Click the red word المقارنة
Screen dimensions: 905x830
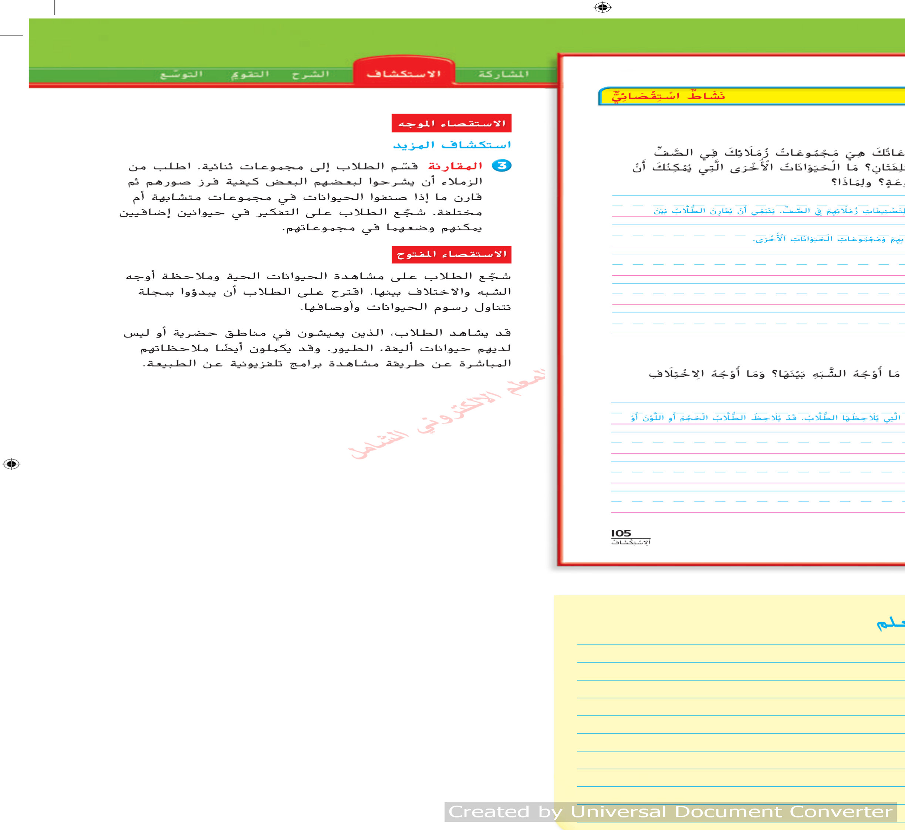click(455, 166)
